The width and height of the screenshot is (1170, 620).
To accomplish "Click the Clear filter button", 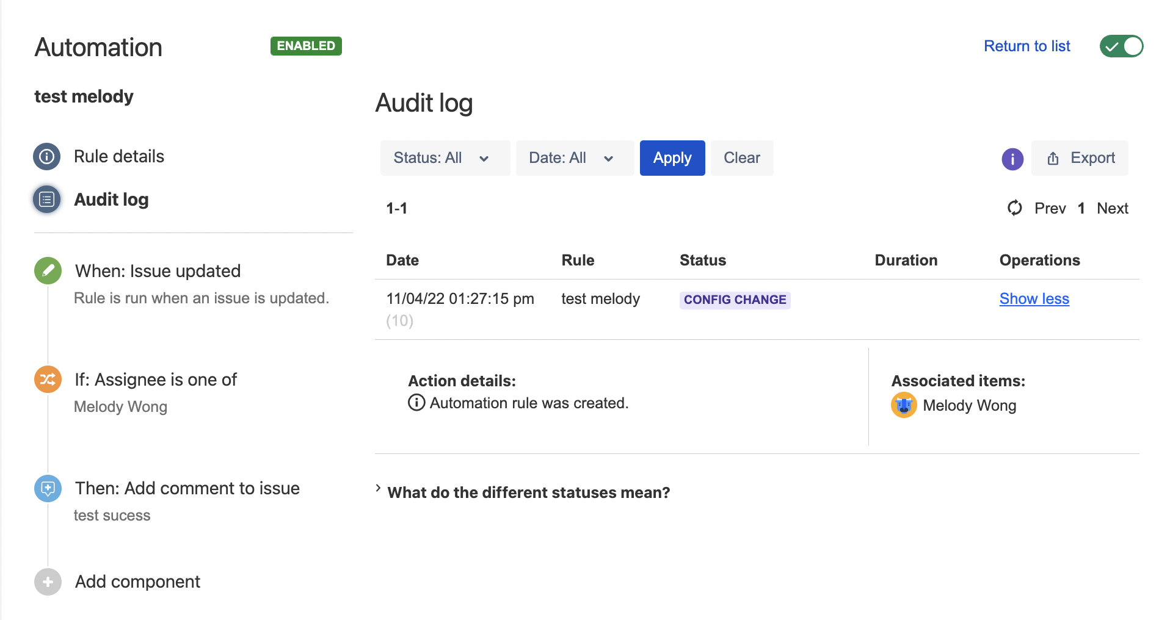I will click(x=742, y=158).
